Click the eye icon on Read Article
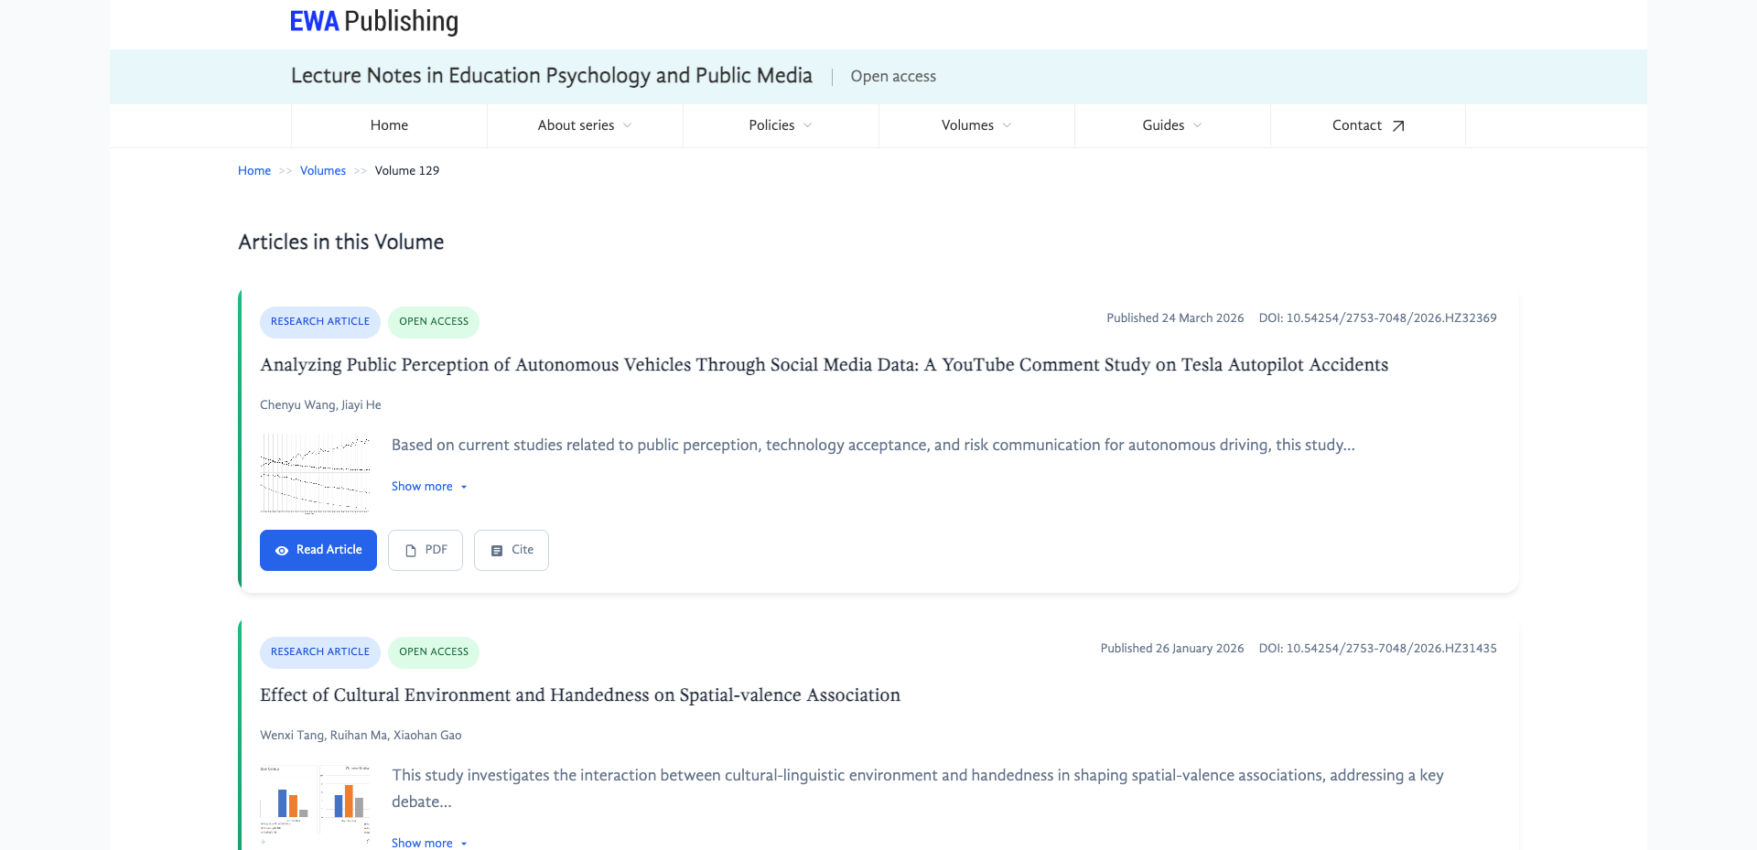The width and height of the screenshot is (1757, 850). pyautogui.click(x=282, y=551)
